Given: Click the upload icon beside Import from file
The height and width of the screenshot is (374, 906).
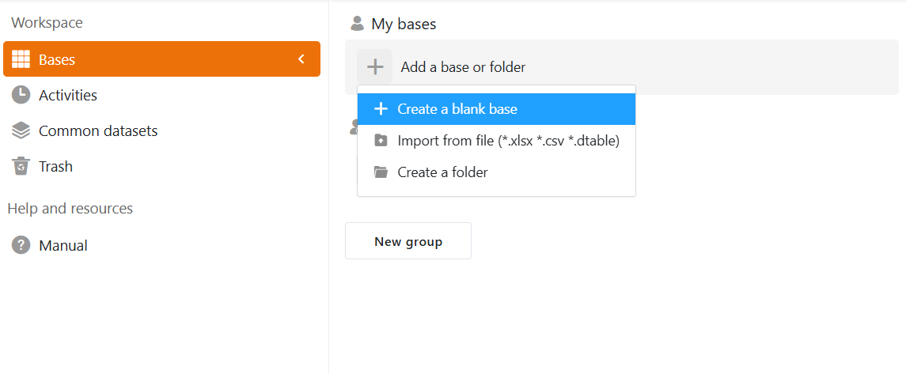Looking at the screenshot, I should click(381, 141).
